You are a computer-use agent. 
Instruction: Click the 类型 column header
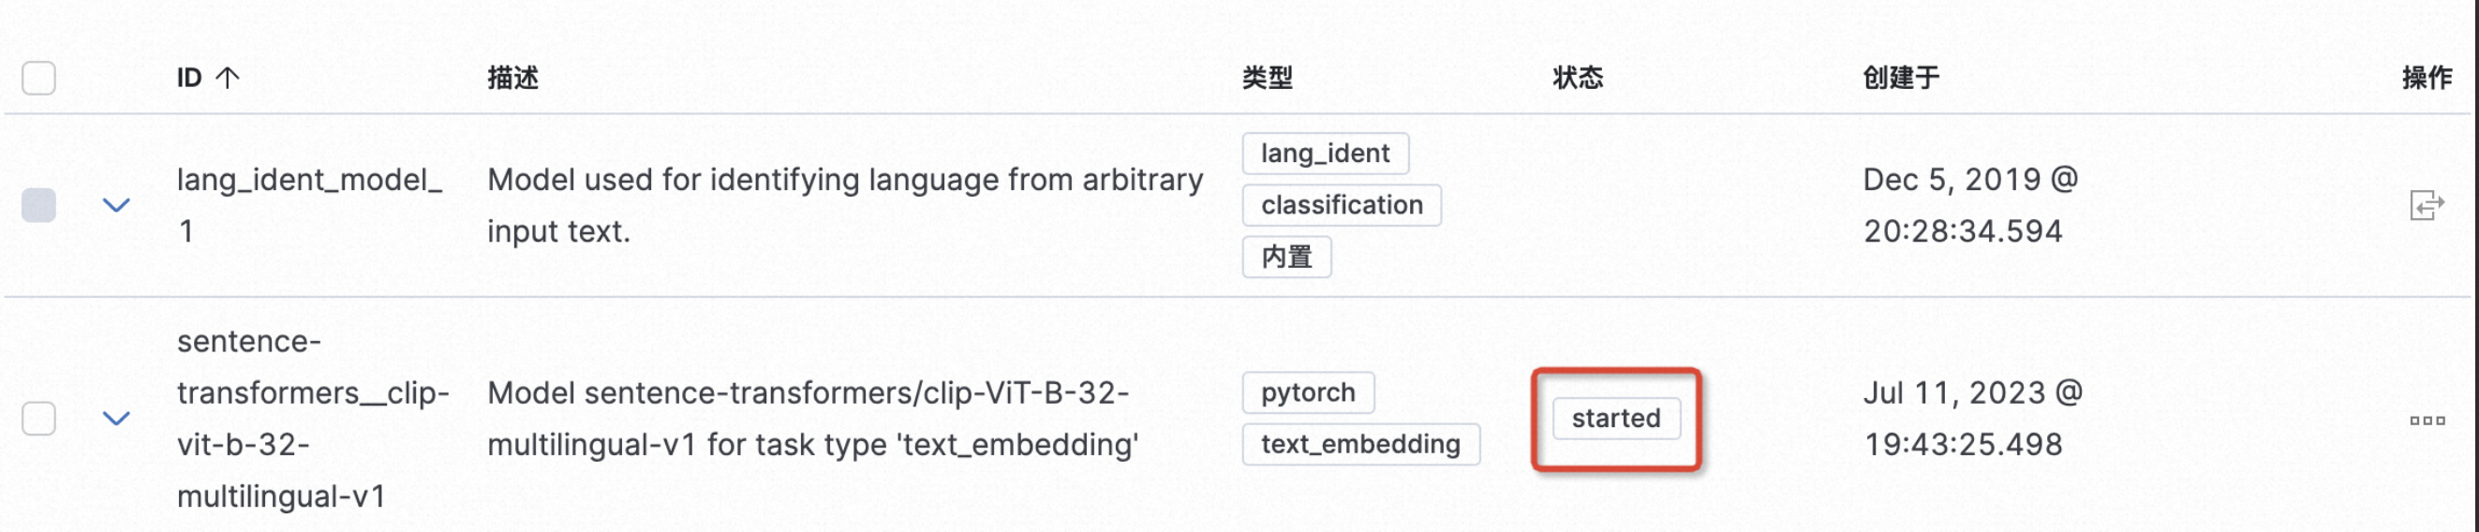tap(1268, 78)
